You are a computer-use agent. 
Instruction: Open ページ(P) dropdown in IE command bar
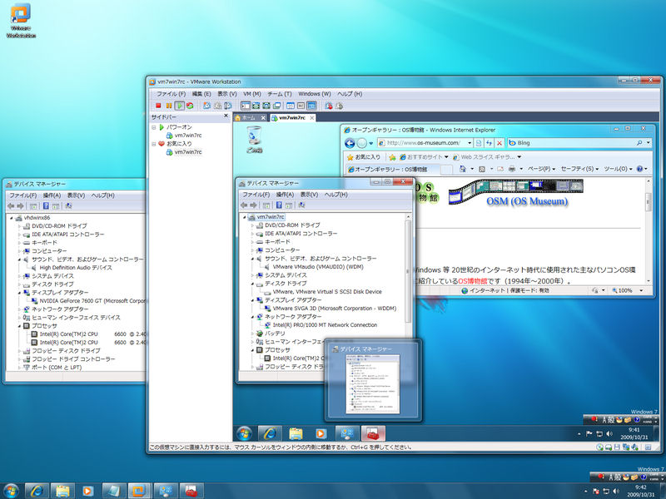coord(542,169)
